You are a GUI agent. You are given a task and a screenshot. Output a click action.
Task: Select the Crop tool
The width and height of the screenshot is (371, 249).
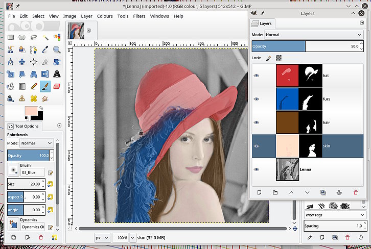45,62
